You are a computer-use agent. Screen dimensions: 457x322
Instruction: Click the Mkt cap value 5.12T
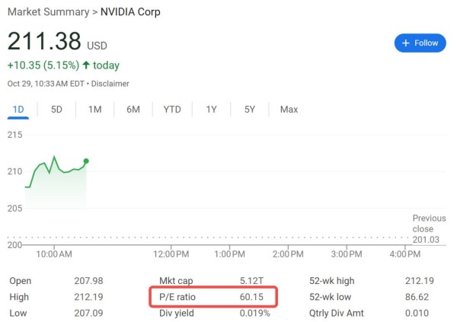click(241, 281)
